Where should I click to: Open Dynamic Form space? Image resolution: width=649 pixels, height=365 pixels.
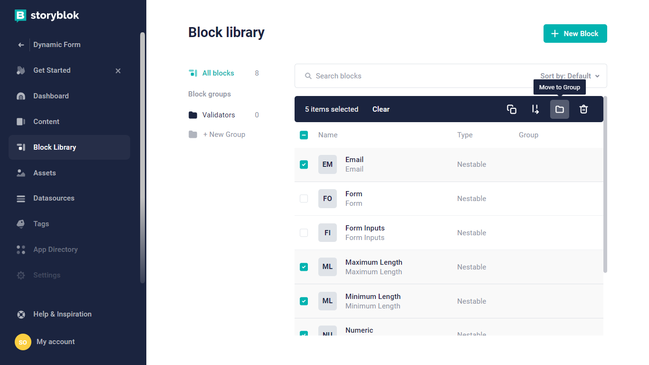pos(57,45)
